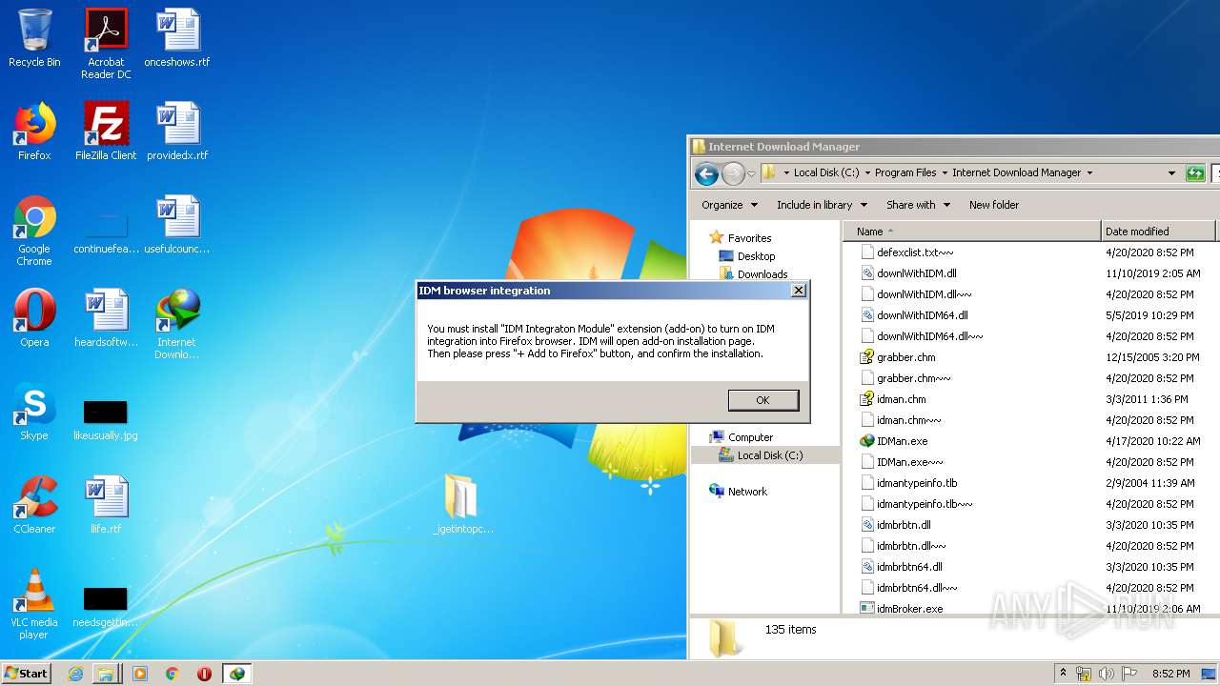Screen dimensions: 1220x686
Task: Open usefulcounc... document icon
Action: click(177, 225)
